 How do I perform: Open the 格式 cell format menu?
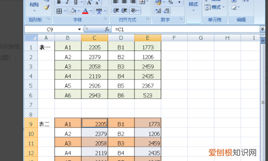coord(215,7)
